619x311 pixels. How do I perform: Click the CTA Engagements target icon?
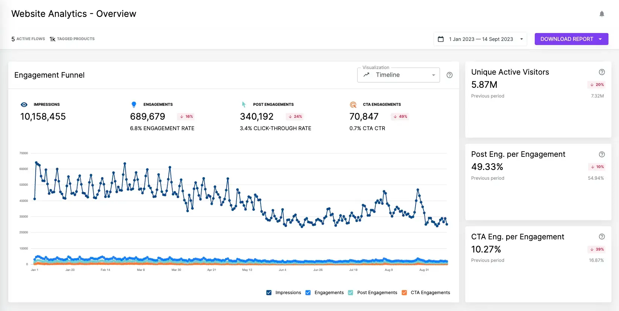pos(353,105)
